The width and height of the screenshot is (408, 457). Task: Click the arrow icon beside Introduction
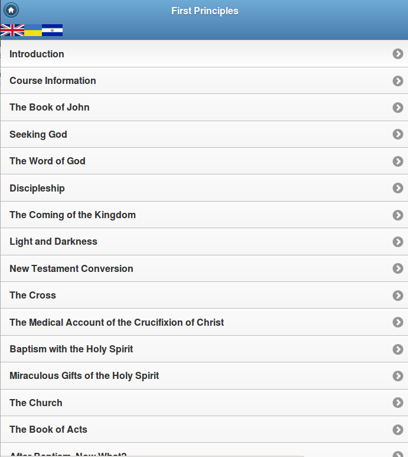pos(398,54)
